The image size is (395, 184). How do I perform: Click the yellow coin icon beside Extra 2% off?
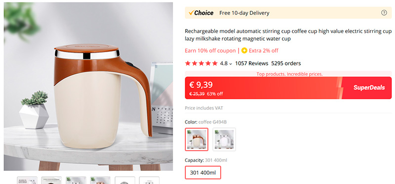point(244,51)
